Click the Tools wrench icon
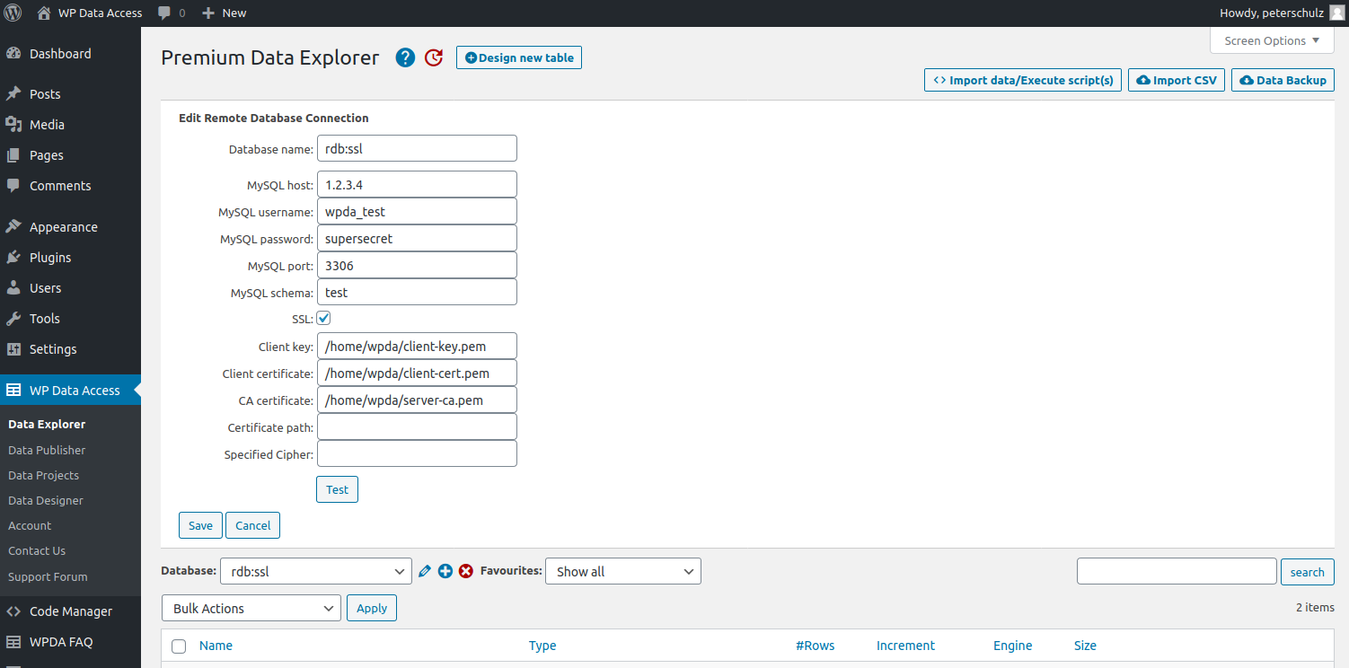This screenshot has width=1349, height=668. (x=13, y=319)
